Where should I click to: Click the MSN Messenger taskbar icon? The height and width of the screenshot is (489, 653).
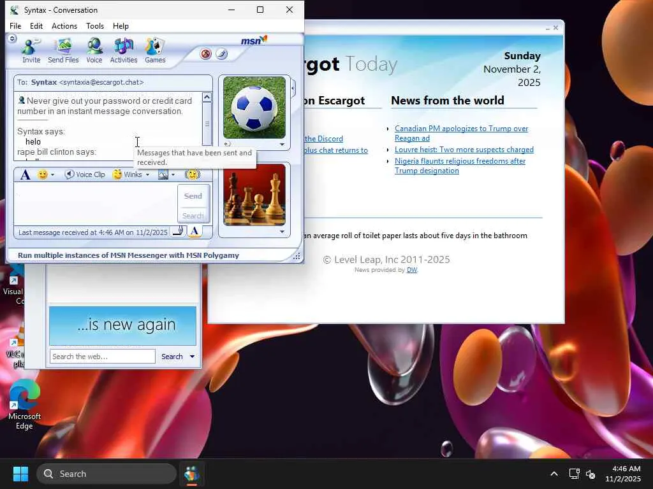192,474
